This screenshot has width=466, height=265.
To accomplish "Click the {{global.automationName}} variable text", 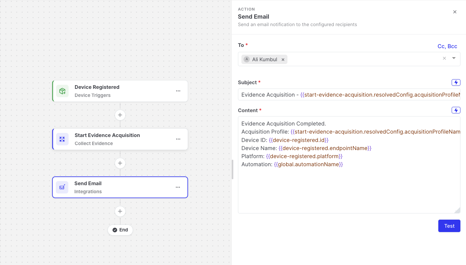I will [x=308, y=164].
